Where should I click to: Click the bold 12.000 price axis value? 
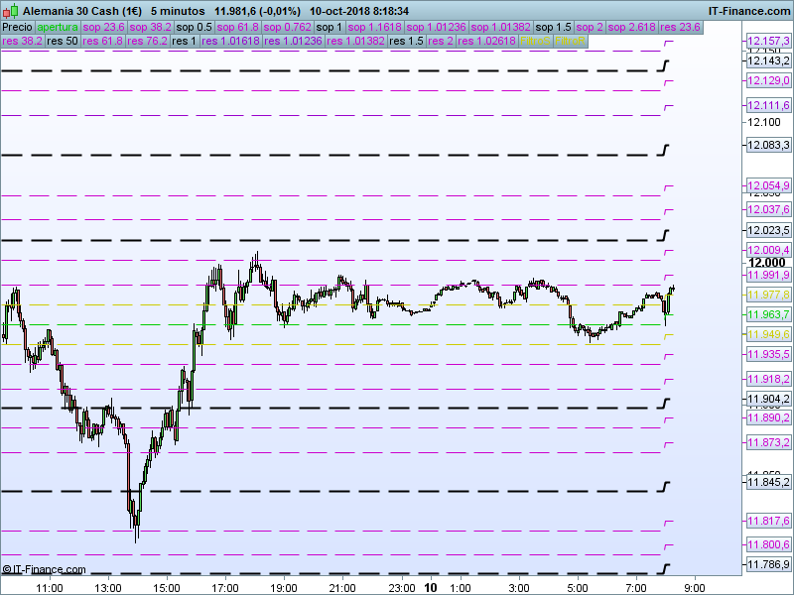click(x=766, y=263)
